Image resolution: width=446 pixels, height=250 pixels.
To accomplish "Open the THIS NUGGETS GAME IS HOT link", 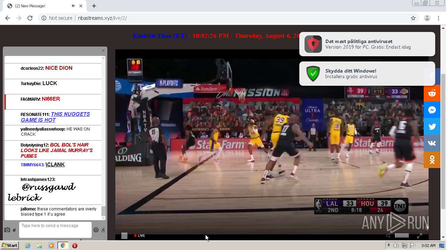I will (x=55, y=117).
